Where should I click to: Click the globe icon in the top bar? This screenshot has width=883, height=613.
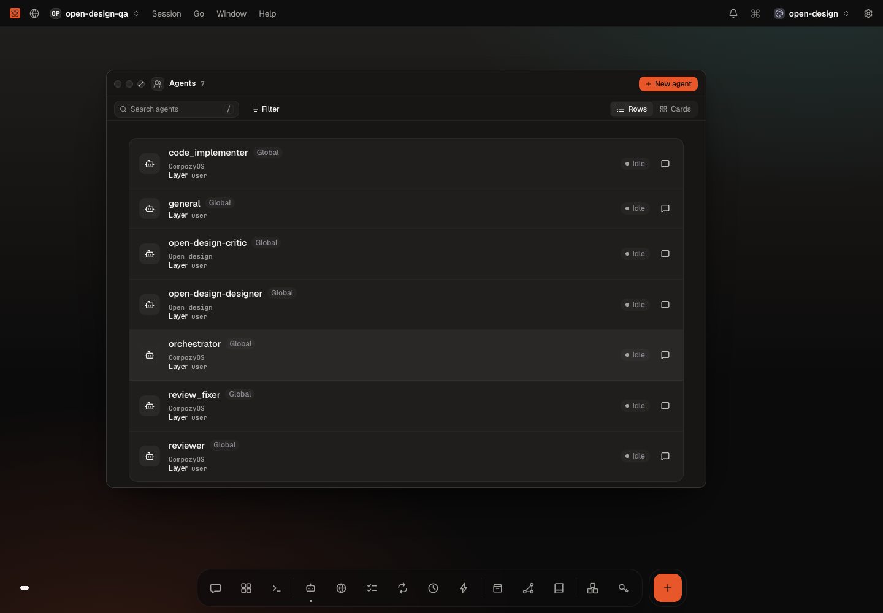tap(34, 13)
